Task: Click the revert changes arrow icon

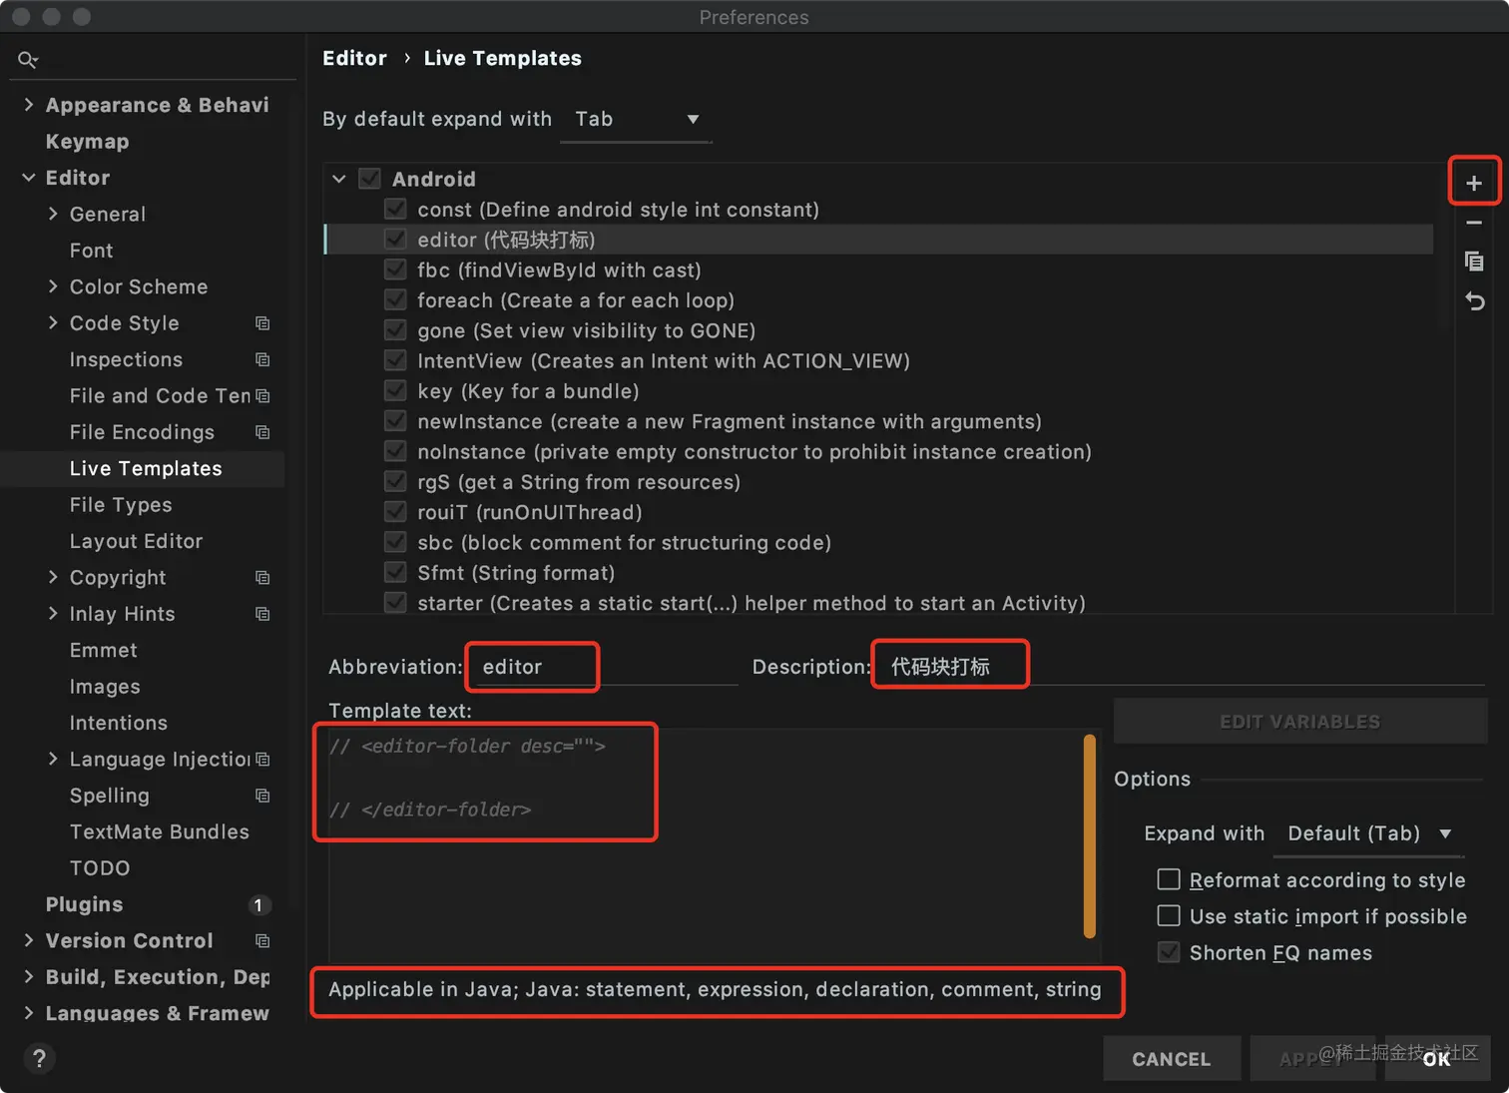Action: (x=1473, y=300)
